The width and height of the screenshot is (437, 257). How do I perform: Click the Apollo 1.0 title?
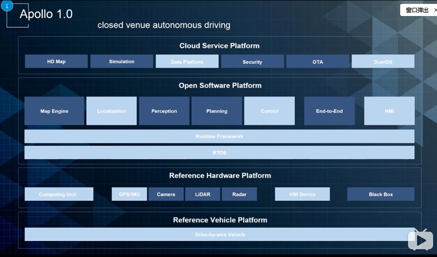46,14
